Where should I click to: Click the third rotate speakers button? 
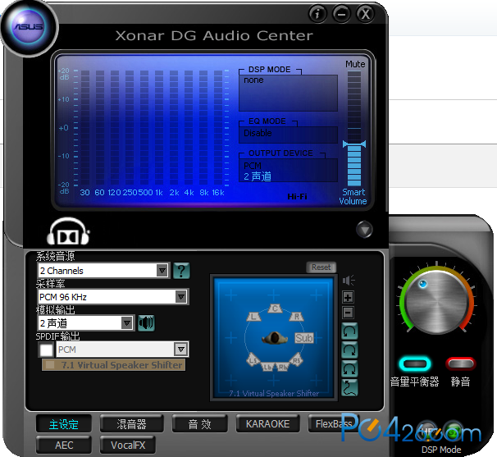click(x=349, y=369)
